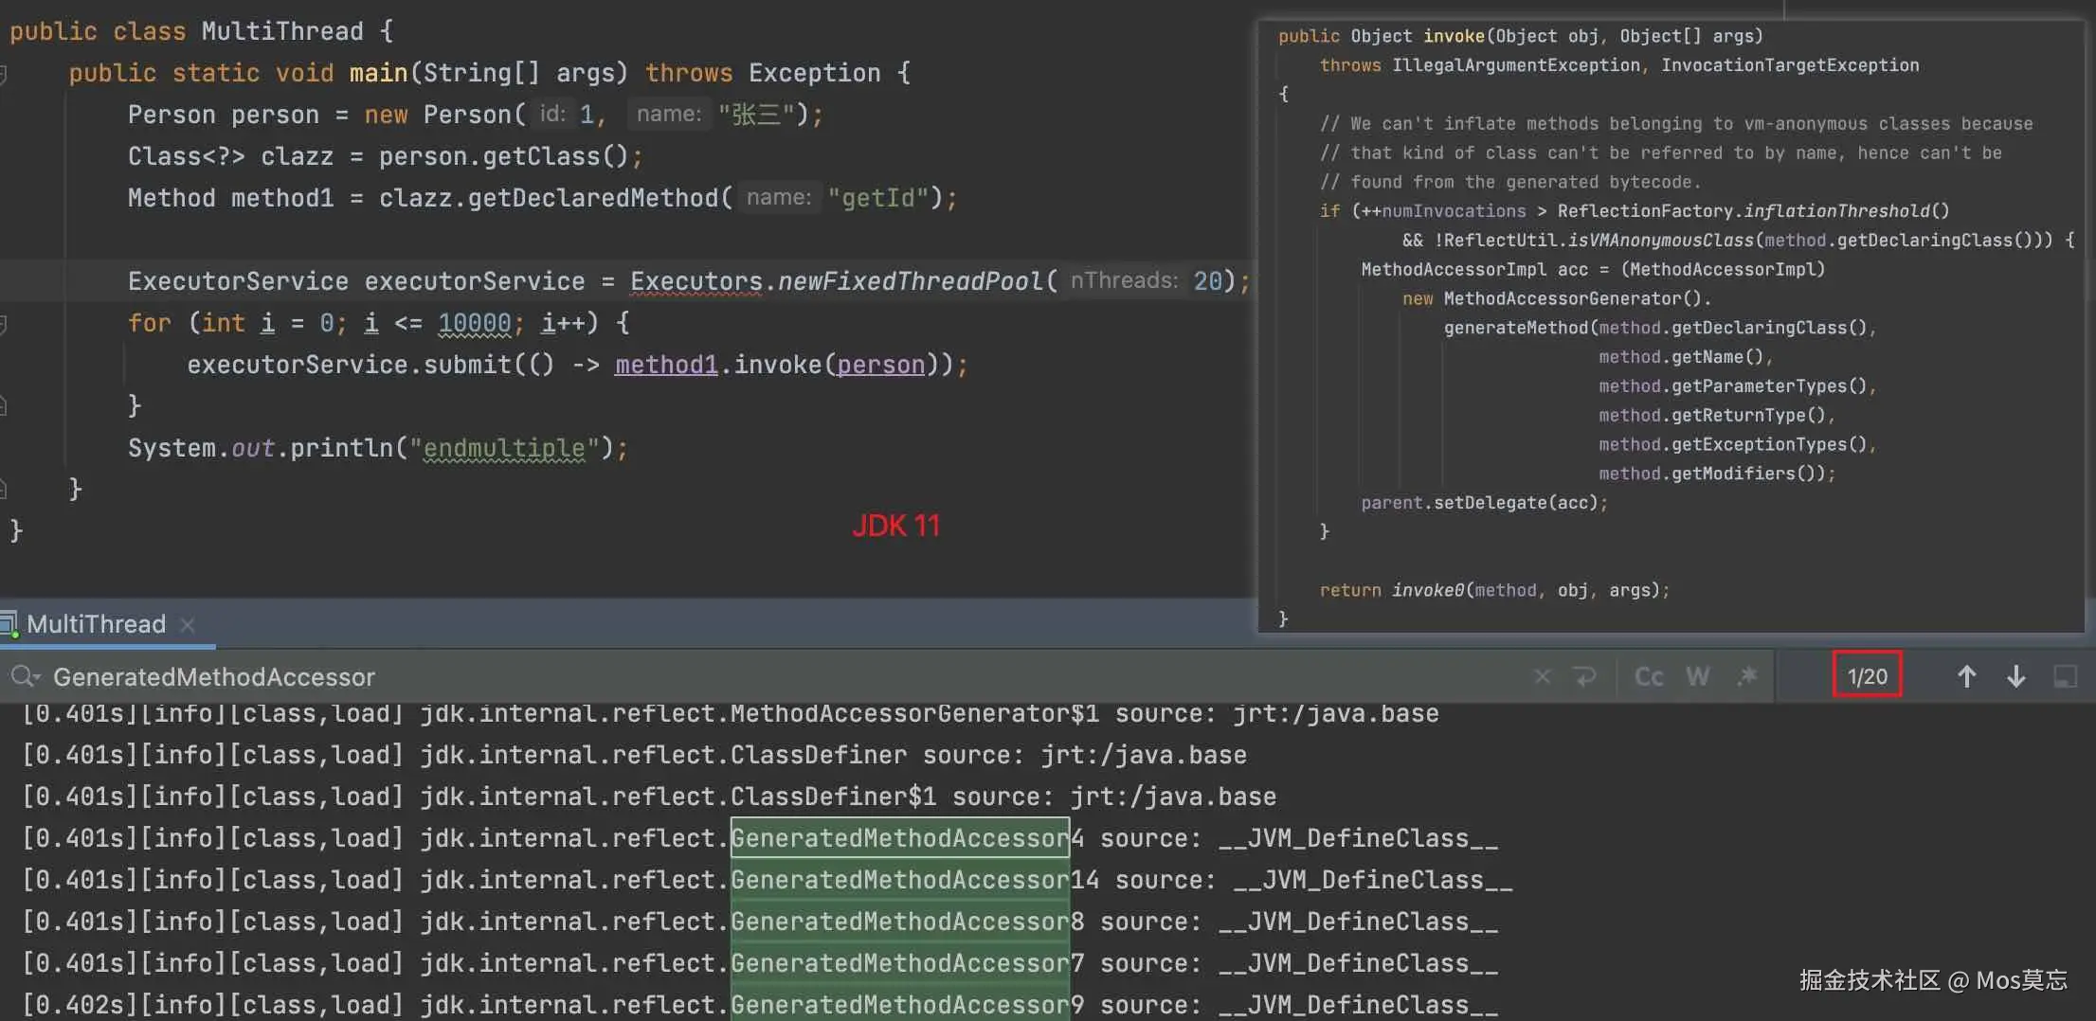The image size is (2096, 1021).
Task: Click executorService.submit call
Action: (350, 365)
